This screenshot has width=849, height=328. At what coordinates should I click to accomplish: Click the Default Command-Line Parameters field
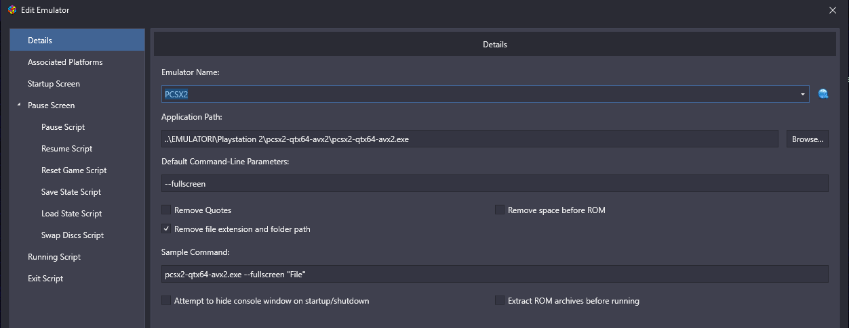click(x=494, y=183)
